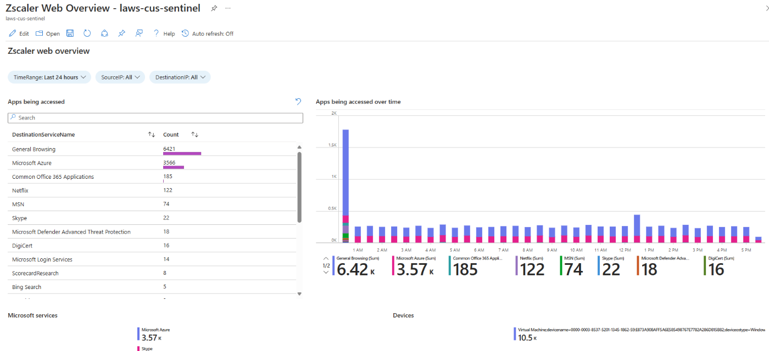The width and height of the screenshot is (769, 351).
Task: Expand the TimeRange: Last 24 hours filter
Action: [49, 77]
